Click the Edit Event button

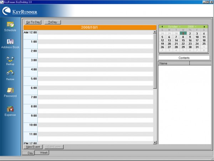54,147
